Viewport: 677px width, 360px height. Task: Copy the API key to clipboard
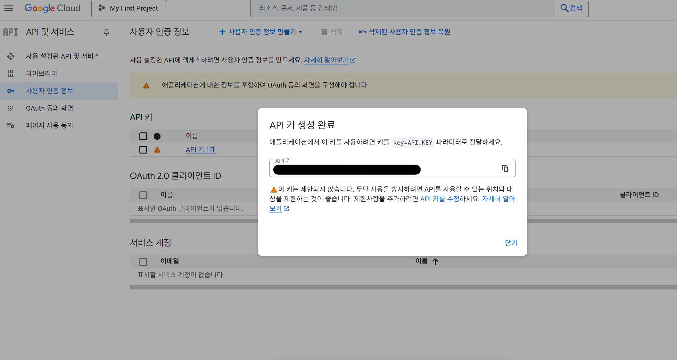tap(505, 168)
